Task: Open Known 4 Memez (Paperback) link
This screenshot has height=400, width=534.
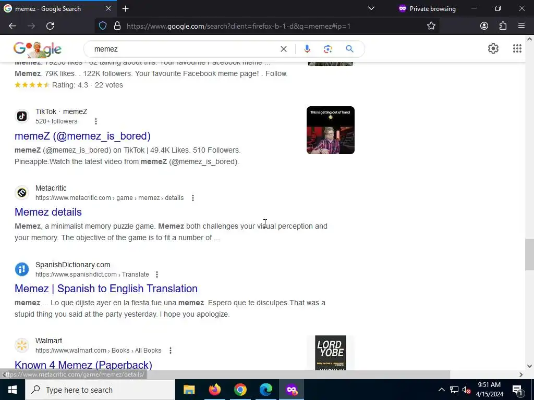Action: pyautogui.click(x=83, y=365)
